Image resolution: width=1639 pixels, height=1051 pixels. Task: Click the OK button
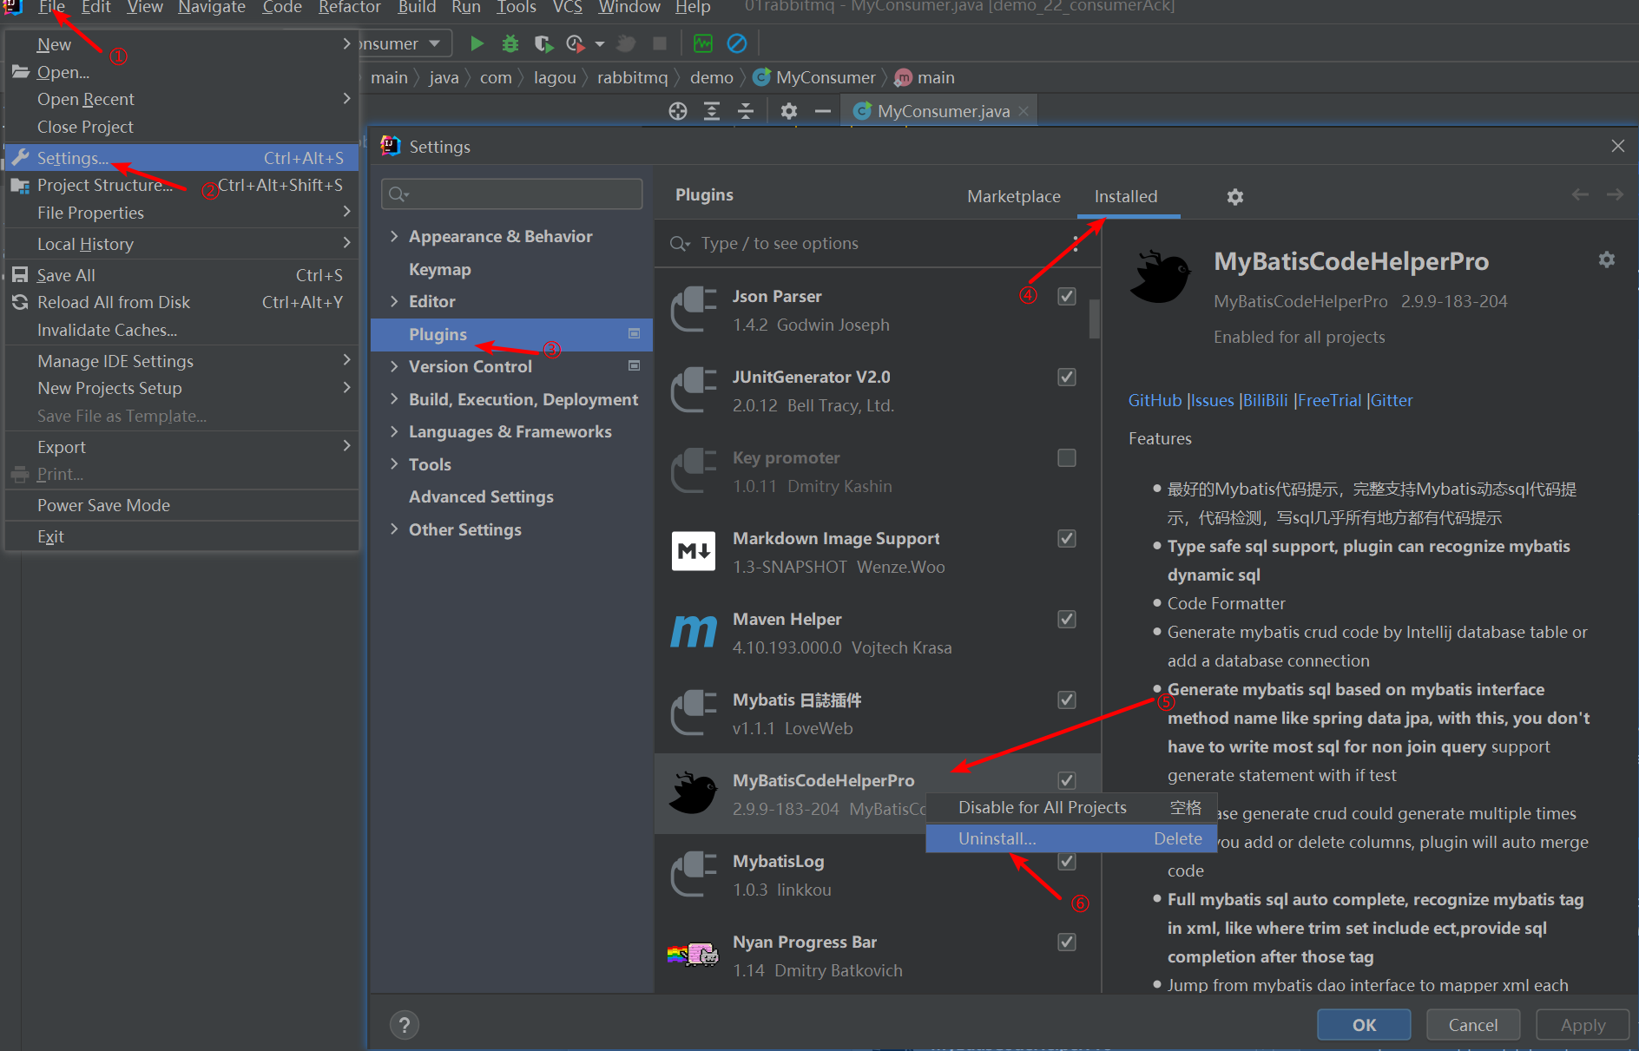pos(1364,1025)
